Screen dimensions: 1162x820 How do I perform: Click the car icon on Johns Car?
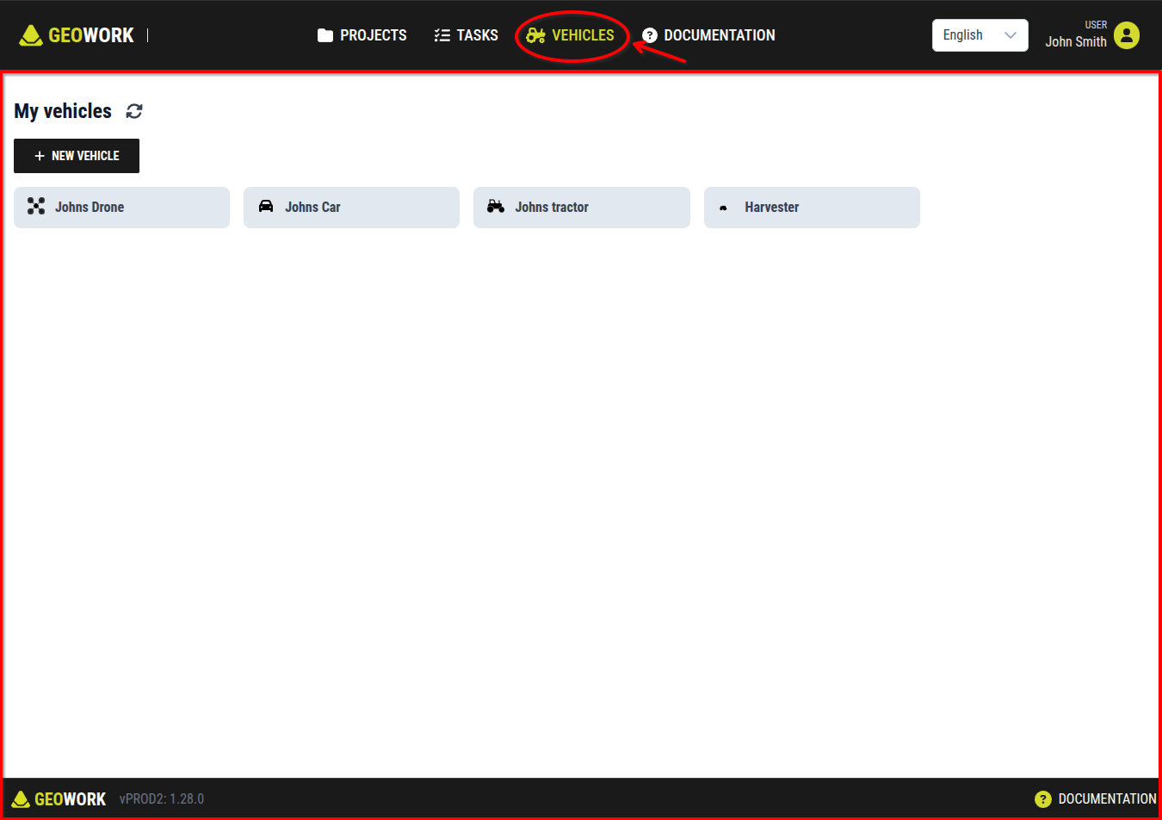(266, 206)
